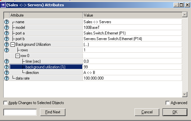Open the help icon for model attribute

point(7,28)
